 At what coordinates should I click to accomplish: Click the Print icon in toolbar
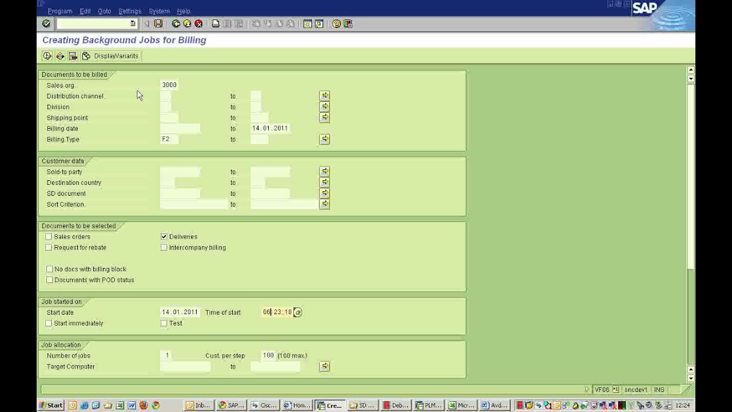[x=216, y=23]
